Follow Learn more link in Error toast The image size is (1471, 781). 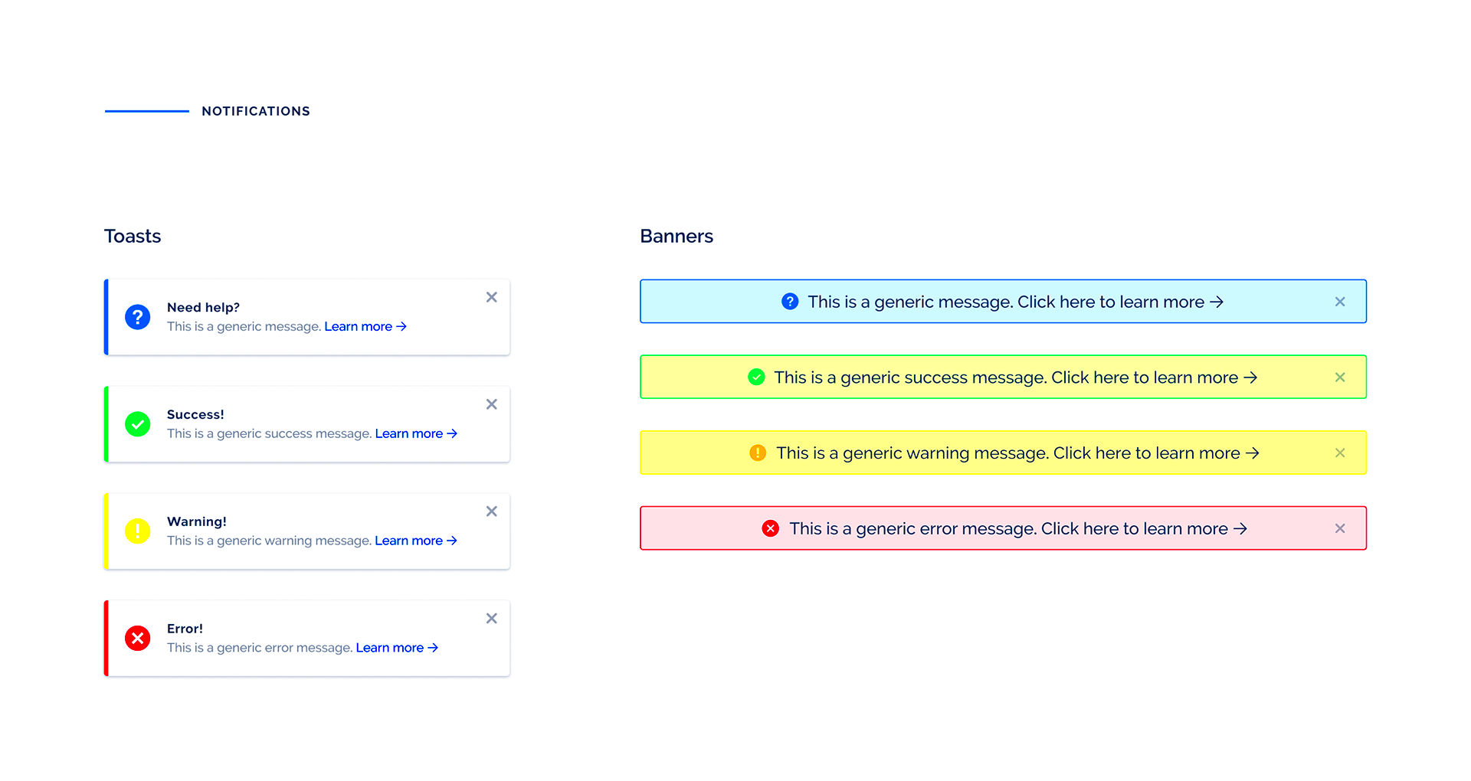397,648
